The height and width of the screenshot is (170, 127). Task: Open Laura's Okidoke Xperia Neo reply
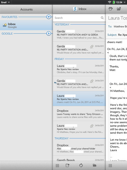[79, 69]
